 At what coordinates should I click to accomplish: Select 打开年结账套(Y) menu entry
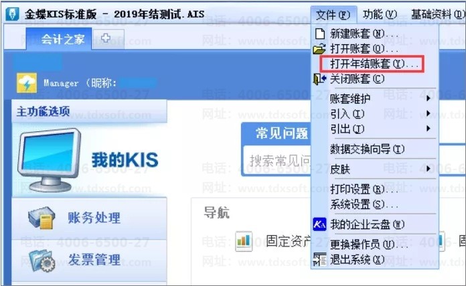pyautogui.click(x=372, y=64)
